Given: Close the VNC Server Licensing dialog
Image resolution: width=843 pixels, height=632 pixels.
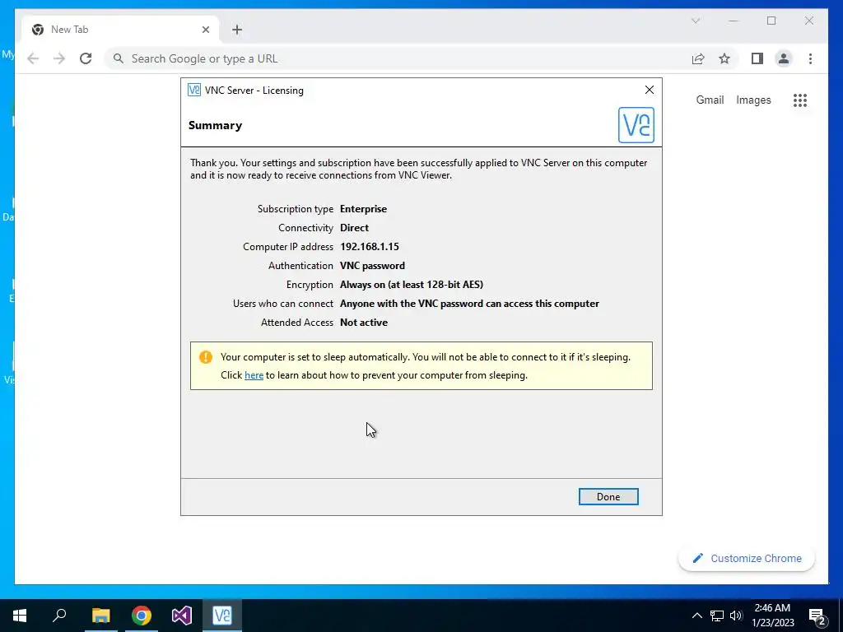Looking at the screenshot, I should pos(650,90).
